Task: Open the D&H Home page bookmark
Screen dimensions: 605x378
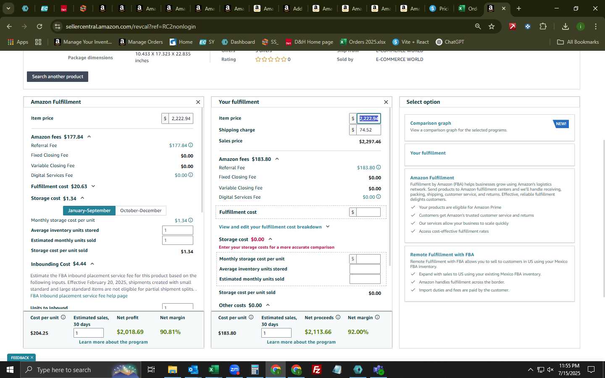Action: [309, 42]
